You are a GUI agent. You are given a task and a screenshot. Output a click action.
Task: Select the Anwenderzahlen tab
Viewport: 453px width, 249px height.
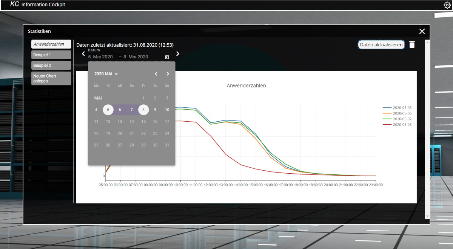pyautogui.click(x=51, y=44)
